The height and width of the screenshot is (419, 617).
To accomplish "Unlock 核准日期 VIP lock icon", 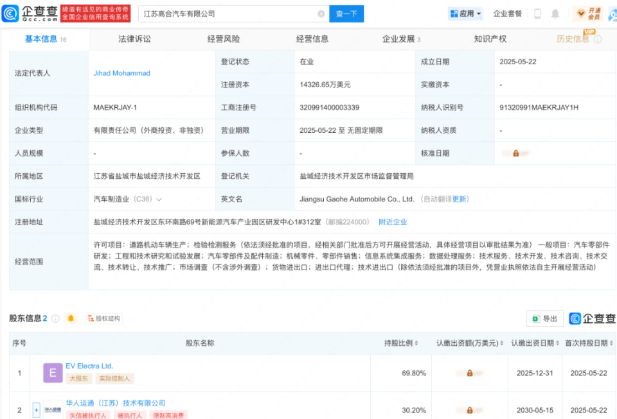I will [515, 153].
